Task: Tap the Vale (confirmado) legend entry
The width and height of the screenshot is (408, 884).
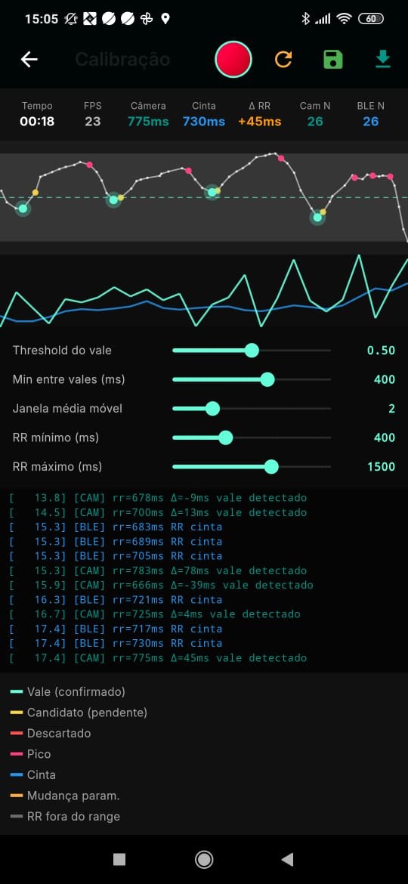Action: coord(68,692)
